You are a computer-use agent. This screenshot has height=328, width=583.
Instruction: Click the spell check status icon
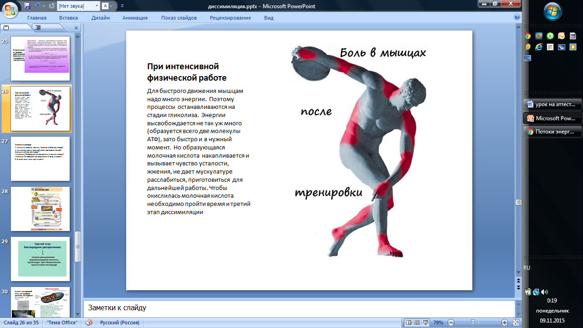(89, 323)
